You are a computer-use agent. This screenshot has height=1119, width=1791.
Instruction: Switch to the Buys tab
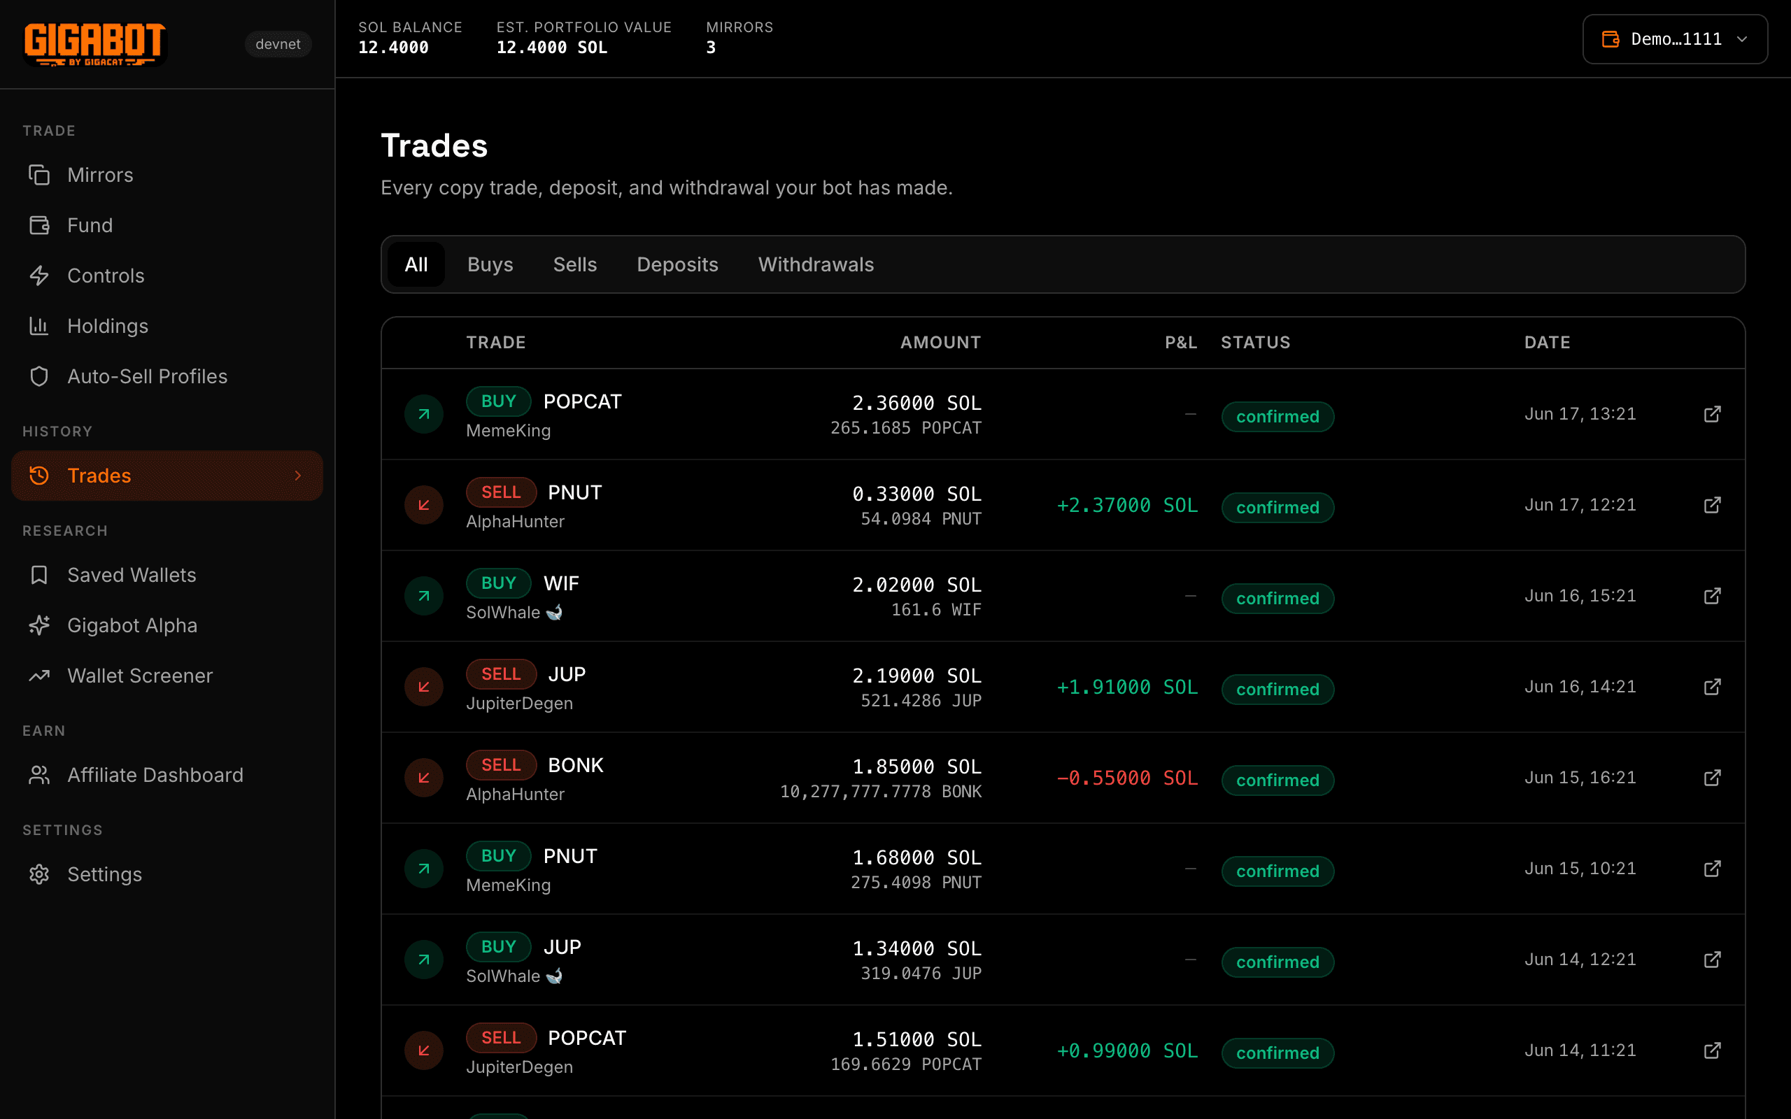tap(490, 264)
